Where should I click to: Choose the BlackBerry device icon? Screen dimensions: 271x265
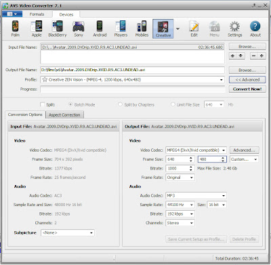click(58, 28)
